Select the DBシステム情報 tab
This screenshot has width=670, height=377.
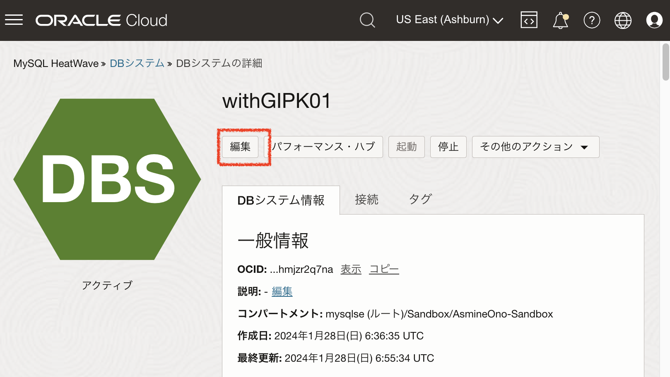281,200
